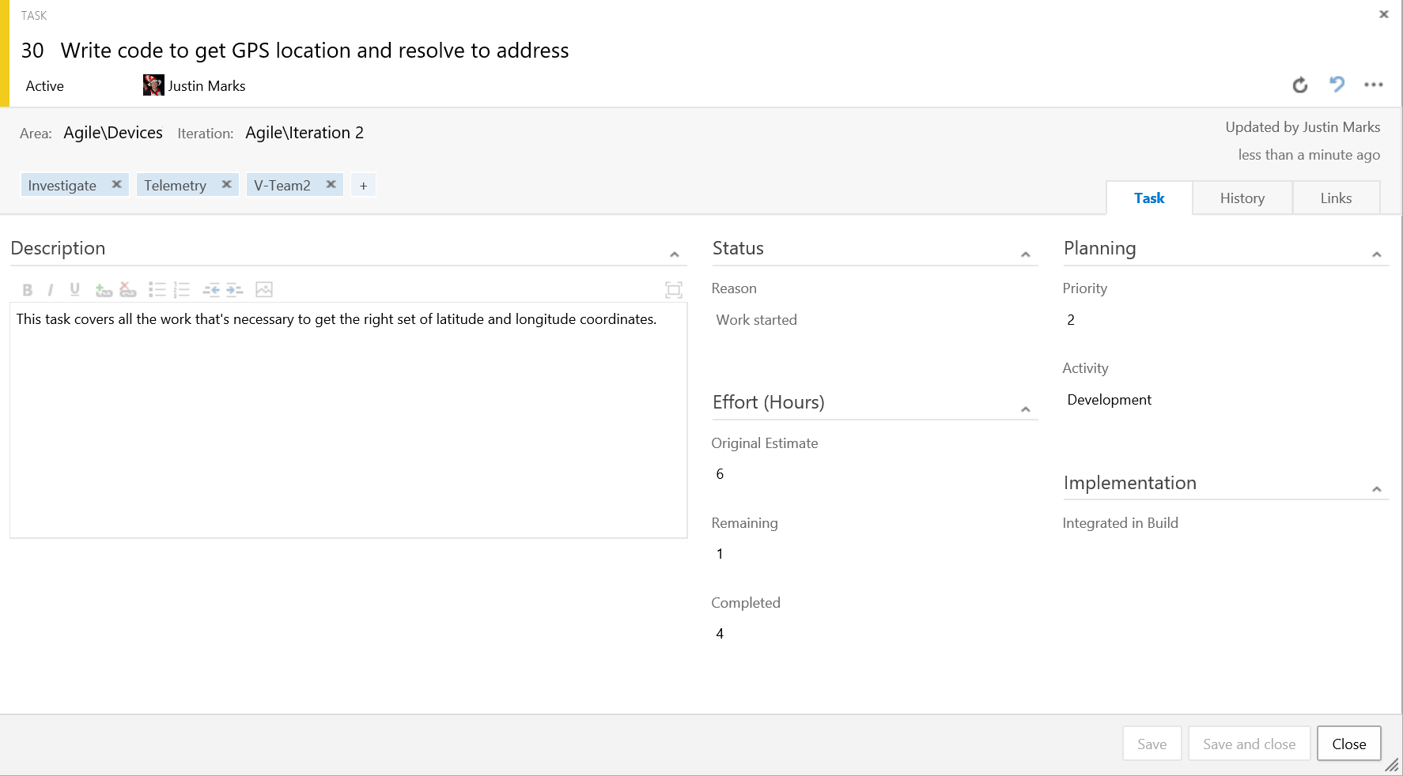Switch to the History tab
The image size is (1403, 776).
tap(1242, 198)
